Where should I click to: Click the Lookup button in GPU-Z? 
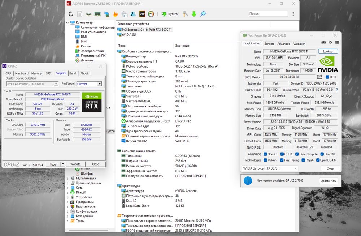(x=328, y=51)
